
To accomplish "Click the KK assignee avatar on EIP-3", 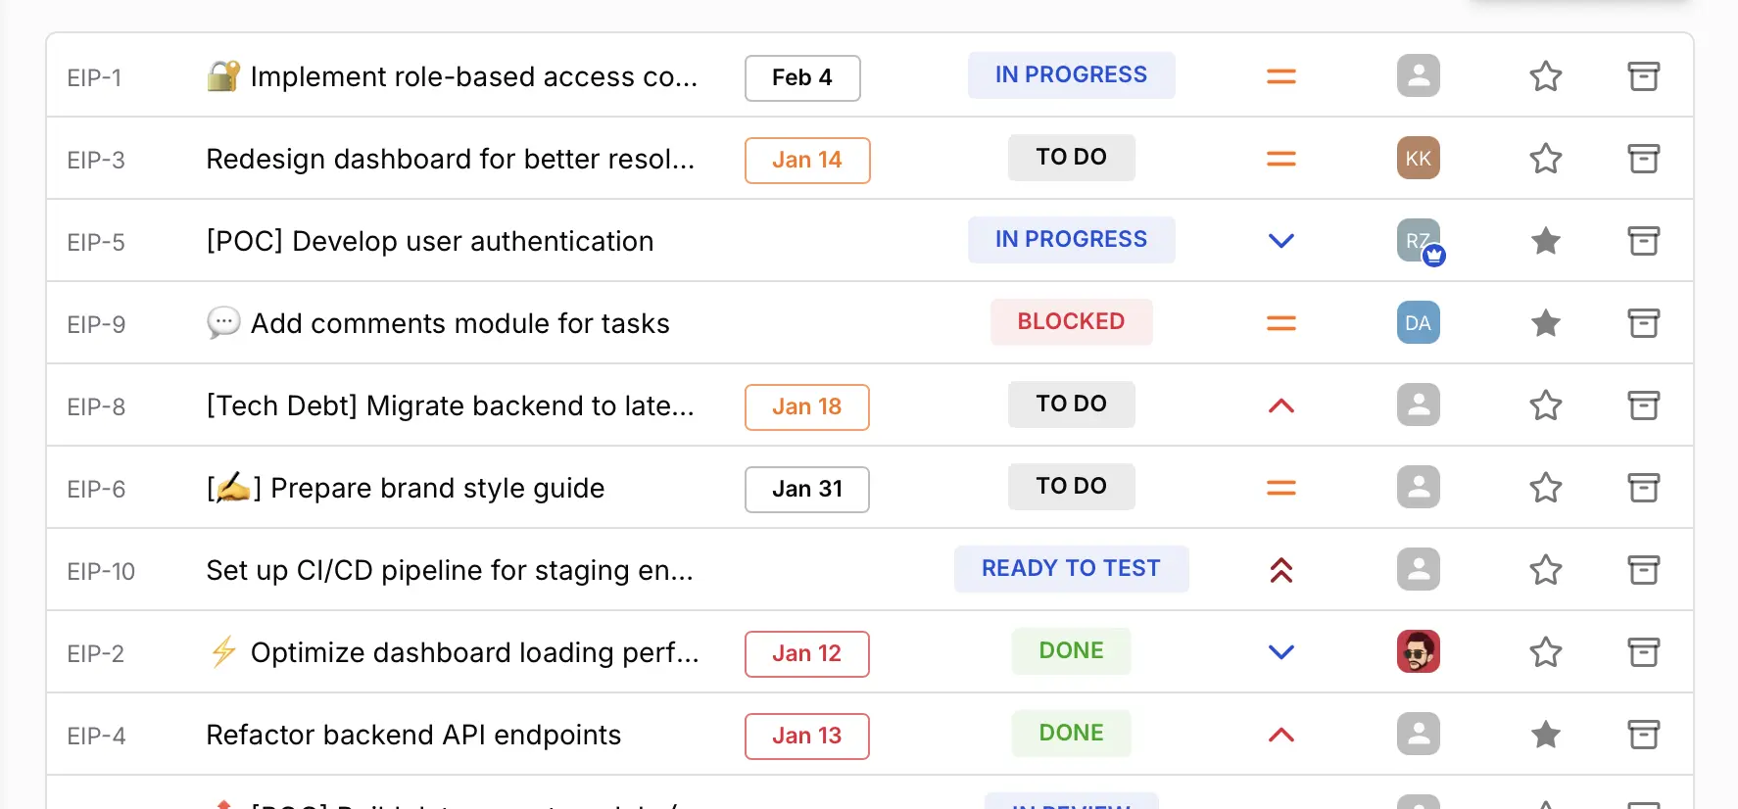I will click(1418, 158).
